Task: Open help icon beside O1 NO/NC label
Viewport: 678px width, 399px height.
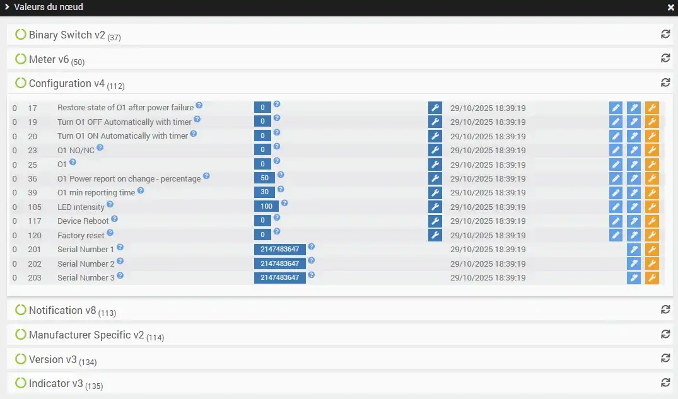Action: [100, 148]
